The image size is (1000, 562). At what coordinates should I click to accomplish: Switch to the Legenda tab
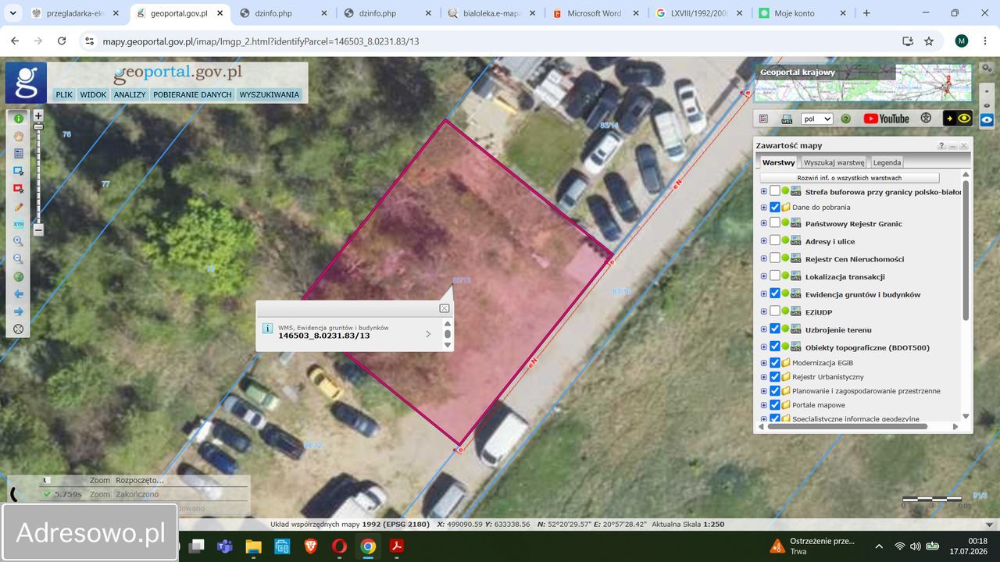click(887, 162)
